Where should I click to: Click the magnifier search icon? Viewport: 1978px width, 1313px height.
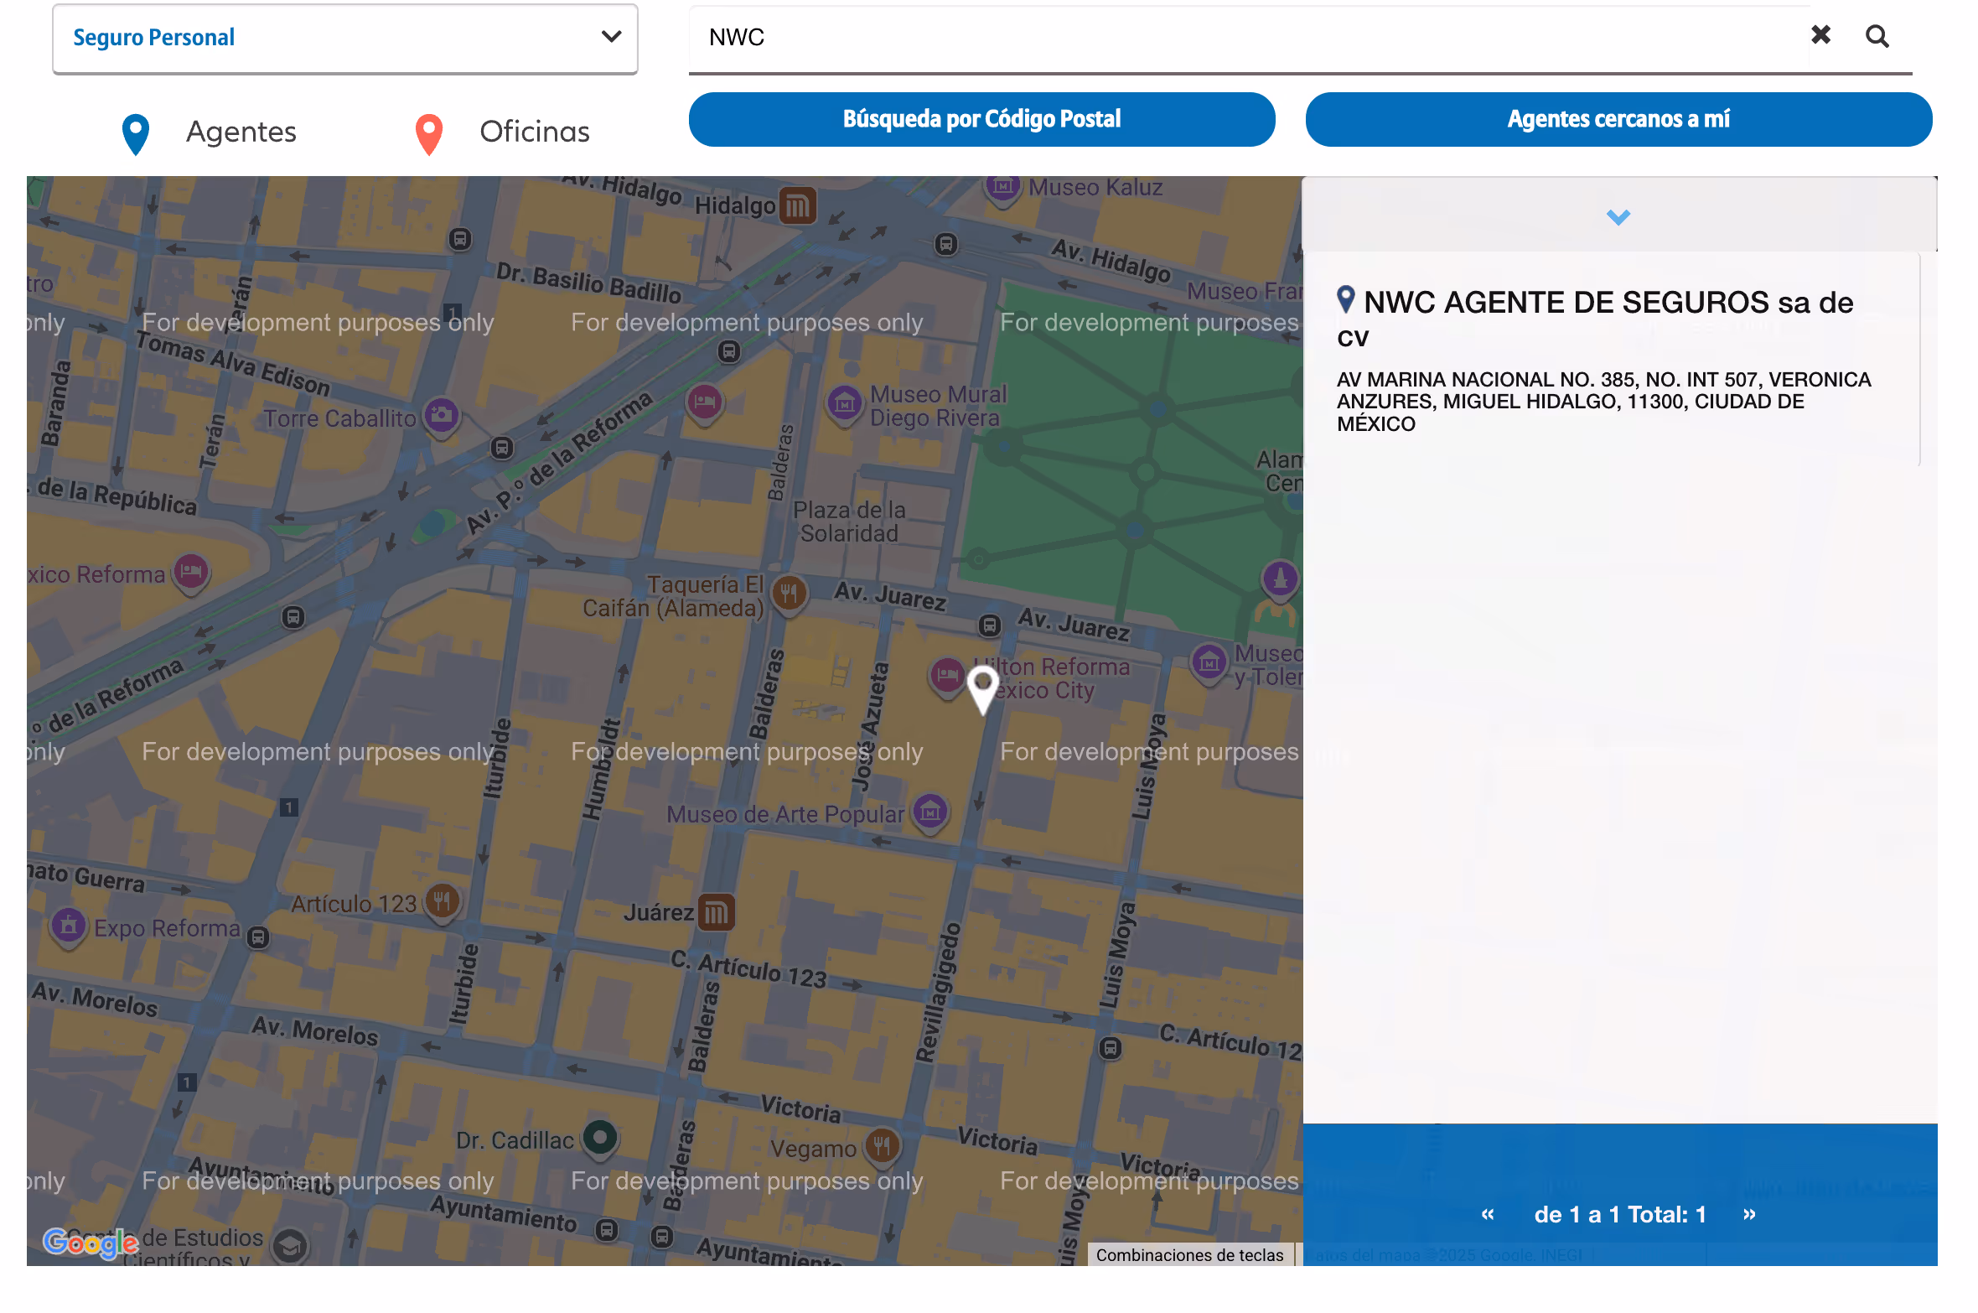click(1877, 36)
